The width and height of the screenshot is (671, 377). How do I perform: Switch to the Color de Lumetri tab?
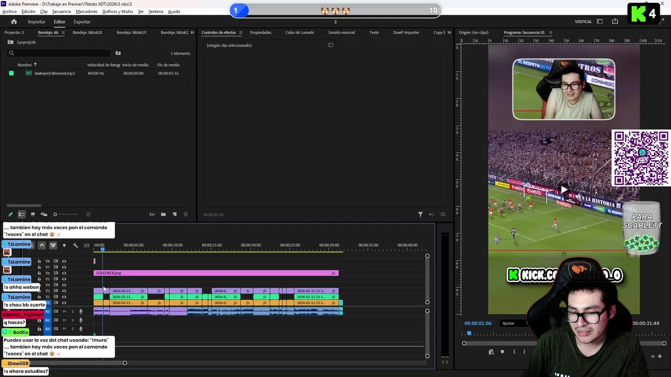[x=300, y=32]
